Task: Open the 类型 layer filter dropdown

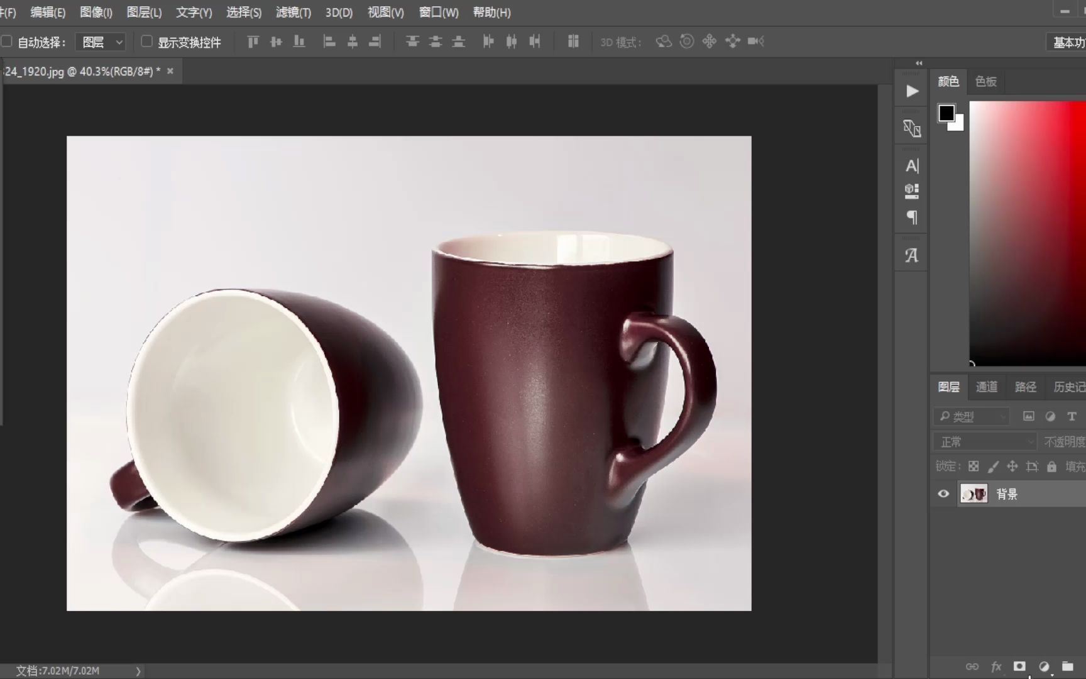Action: click(972, 416)
